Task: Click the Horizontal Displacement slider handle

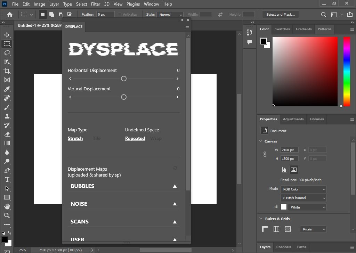Action: pyautogui.click(x=124, y=79)
